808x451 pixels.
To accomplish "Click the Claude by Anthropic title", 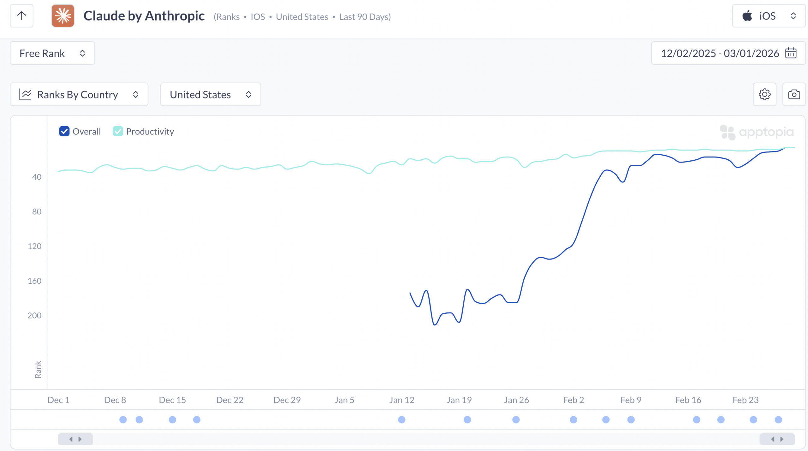I will point(144,16).
